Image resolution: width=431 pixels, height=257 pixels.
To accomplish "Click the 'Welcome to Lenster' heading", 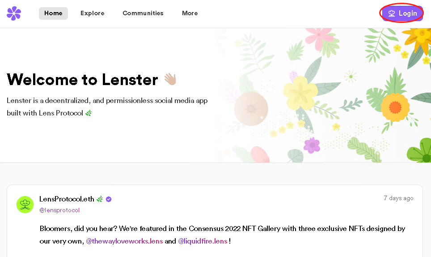I will pyautogui.click(x=83, y=80).
